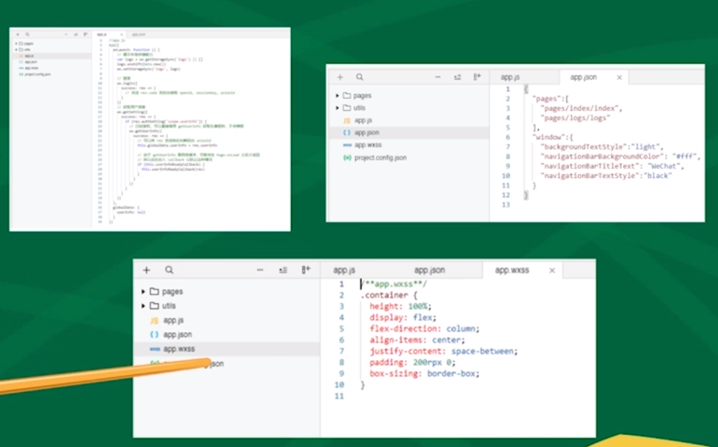
Task: Expand the utils folder above project.config.json
Action: point(338,108)
